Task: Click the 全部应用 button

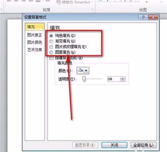Action: pyautogui.click(x=144, y=145)
